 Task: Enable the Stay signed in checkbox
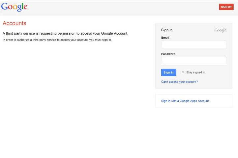pos(183,72)
